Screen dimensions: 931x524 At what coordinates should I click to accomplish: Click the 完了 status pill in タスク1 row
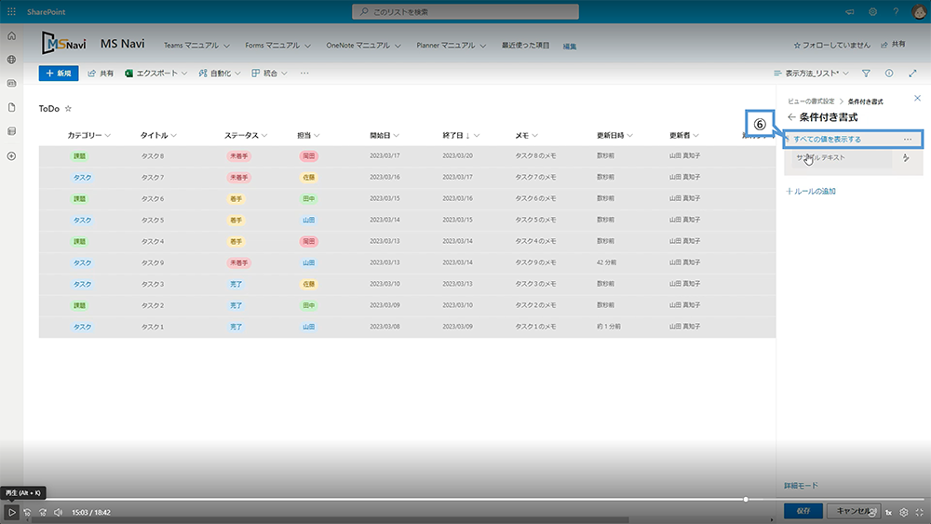click(x=236, y=327)
